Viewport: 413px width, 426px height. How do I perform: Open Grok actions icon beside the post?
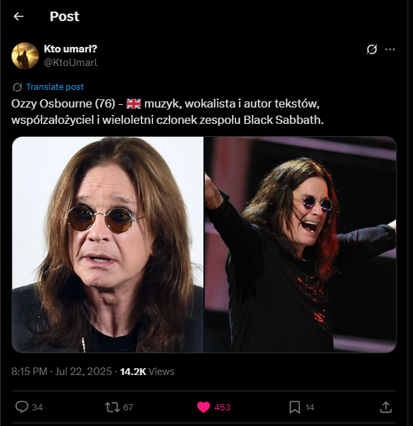(x=371, y=50)
